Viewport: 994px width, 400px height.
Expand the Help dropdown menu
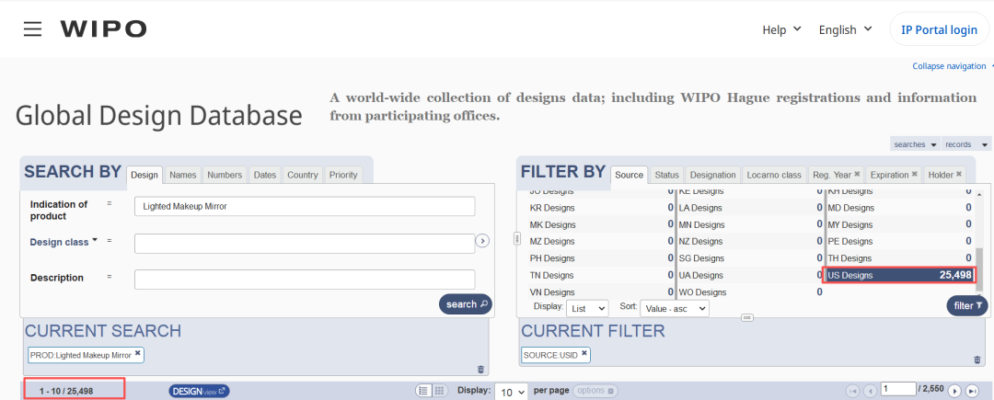(781, 29)
